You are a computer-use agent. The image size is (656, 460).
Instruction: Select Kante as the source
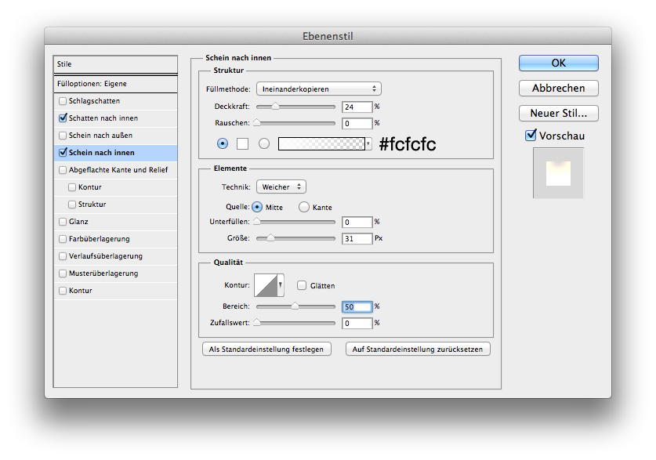(x=304, y=207)
